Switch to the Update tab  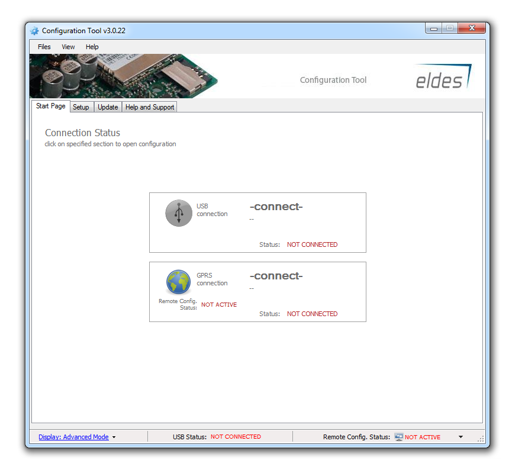(x=108, y=107)
